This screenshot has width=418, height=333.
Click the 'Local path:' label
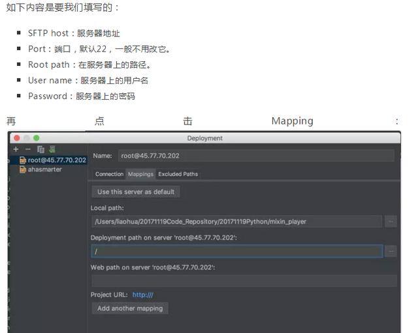coord(107,208)
